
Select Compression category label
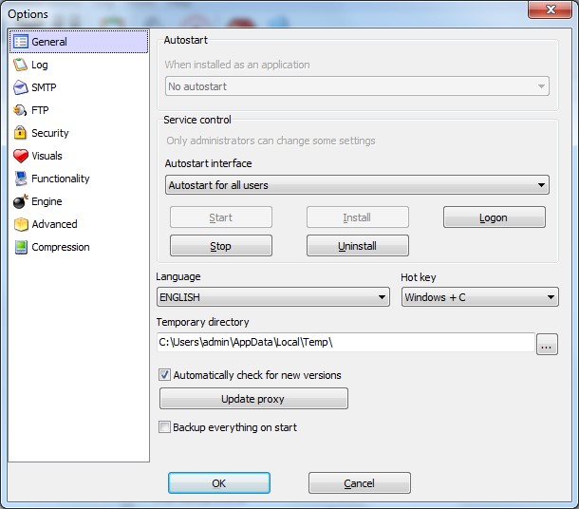(x=61, y=247)
